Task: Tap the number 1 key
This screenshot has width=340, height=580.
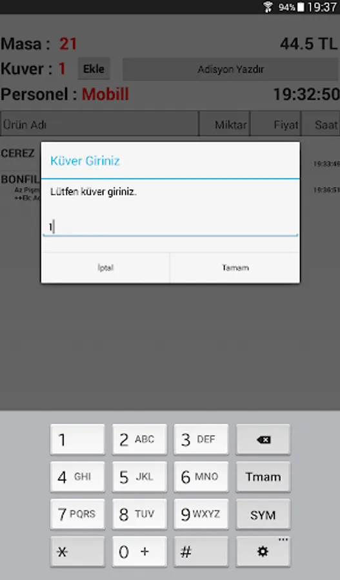Action: click(x=77, y=440)
